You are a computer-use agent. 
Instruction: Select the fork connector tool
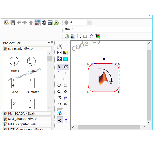(66, 73)
